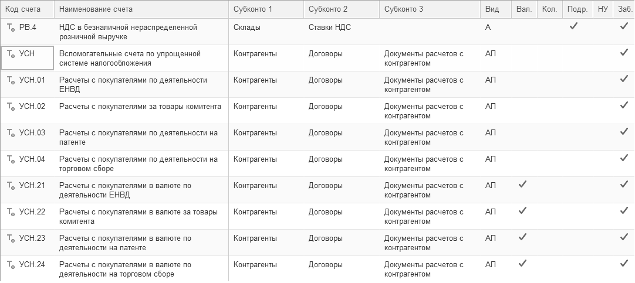Click the account icon beside УСН.22

click(x=11, y=212)
